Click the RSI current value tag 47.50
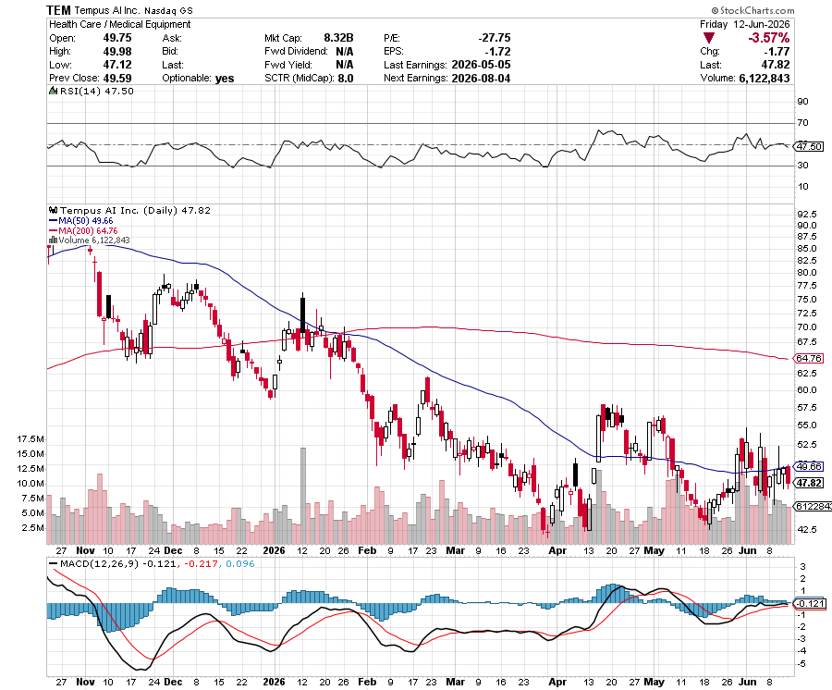The width and height of the screenshot is (832, 690). click(809, 146)
